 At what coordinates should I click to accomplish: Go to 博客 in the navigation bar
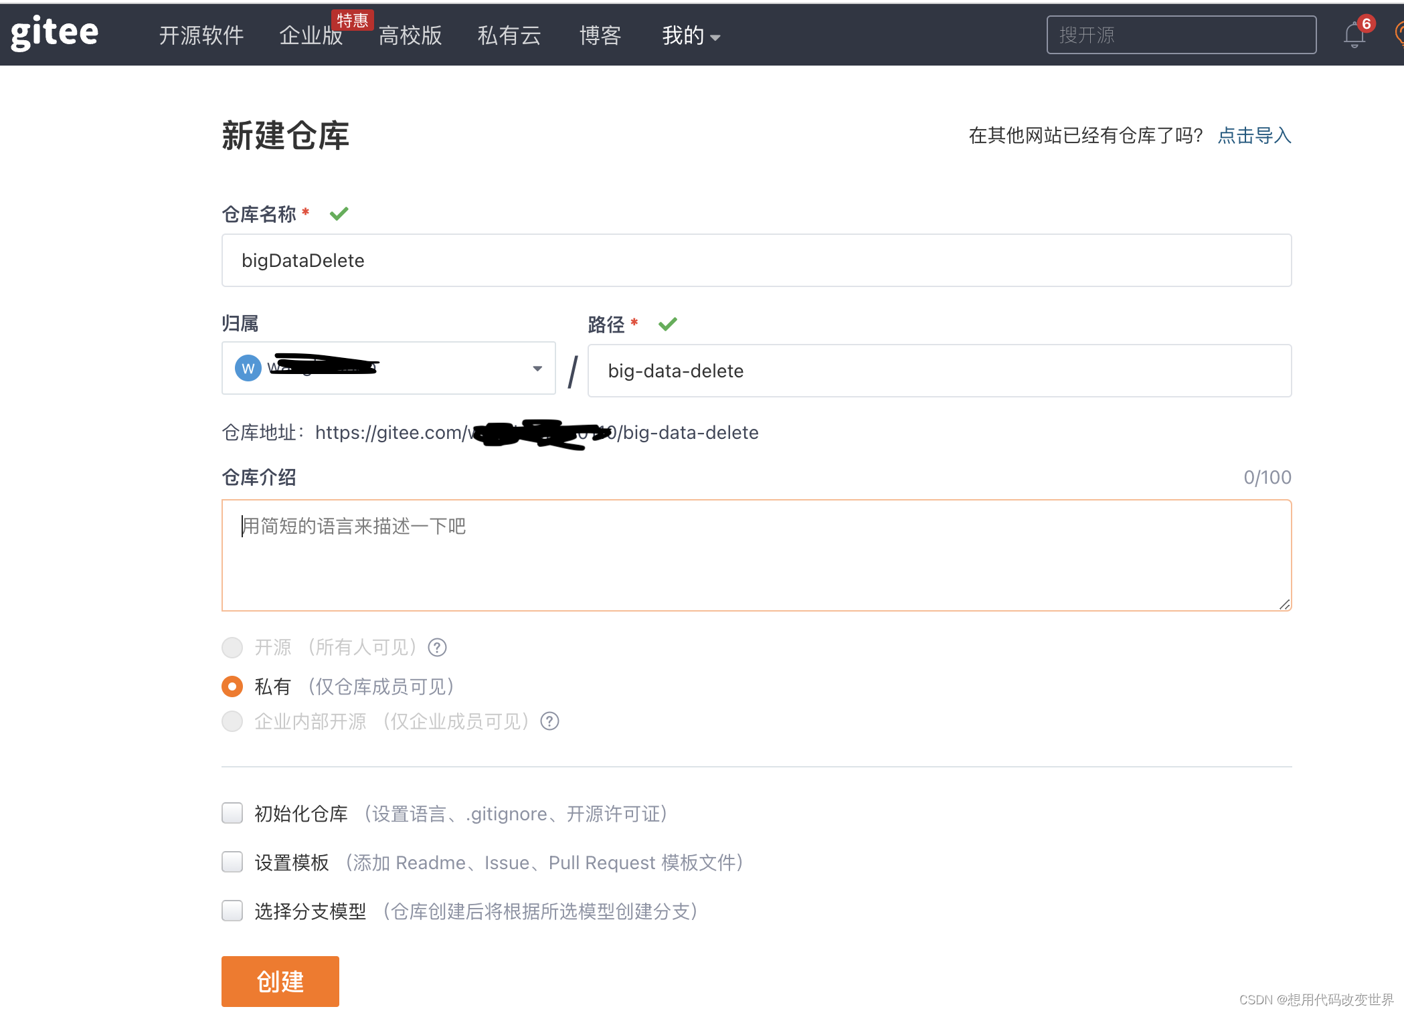pos(600,35)
